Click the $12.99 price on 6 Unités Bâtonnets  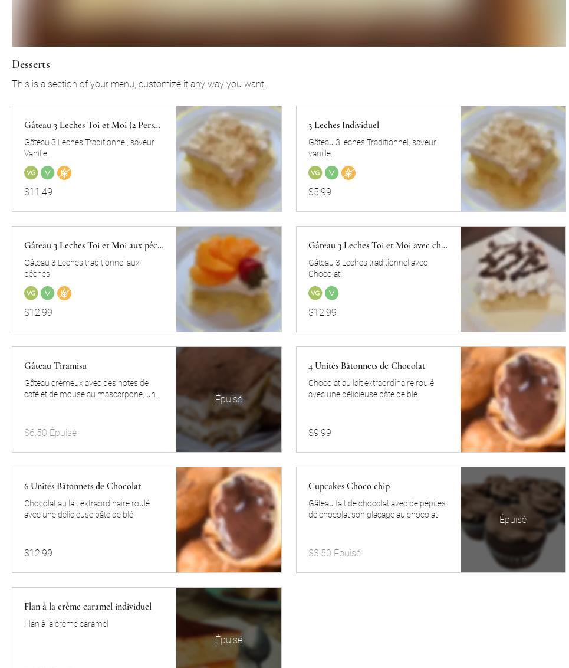[38, 554]
